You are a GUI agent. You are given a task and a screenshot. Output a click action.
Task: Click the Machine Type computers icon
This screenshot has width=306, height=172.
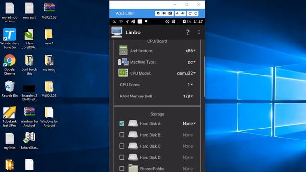[x=123, y=62]
